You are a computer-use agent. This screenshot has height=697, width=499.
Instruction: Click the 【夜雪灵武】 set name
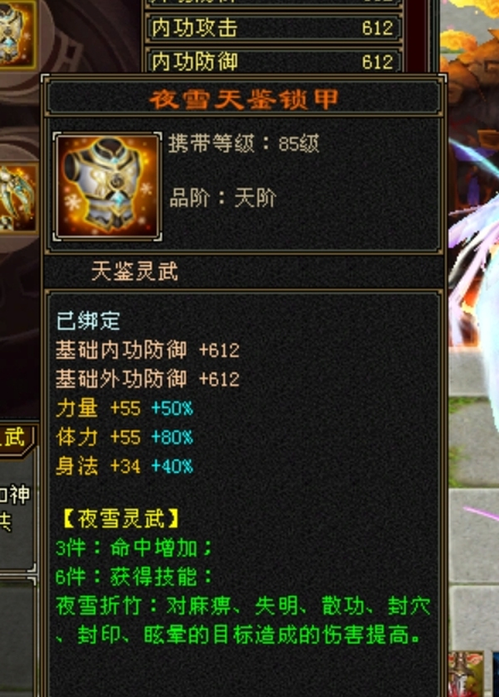(x=121, y=518)
